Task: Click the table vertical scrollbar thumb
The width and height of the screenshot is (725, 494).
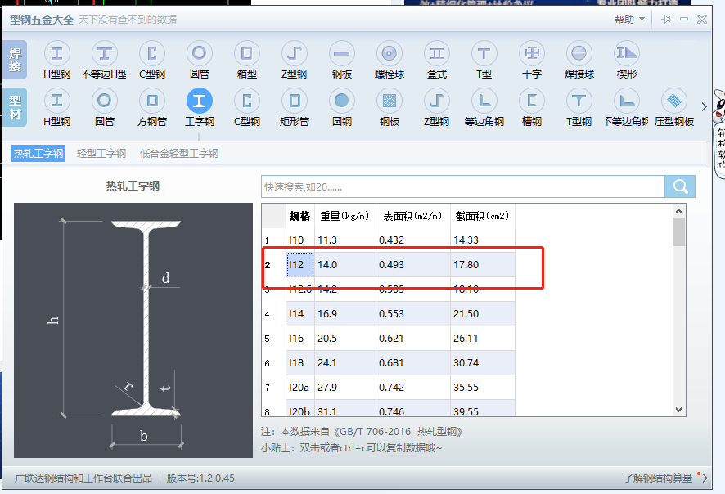Action: coord(678,232)
